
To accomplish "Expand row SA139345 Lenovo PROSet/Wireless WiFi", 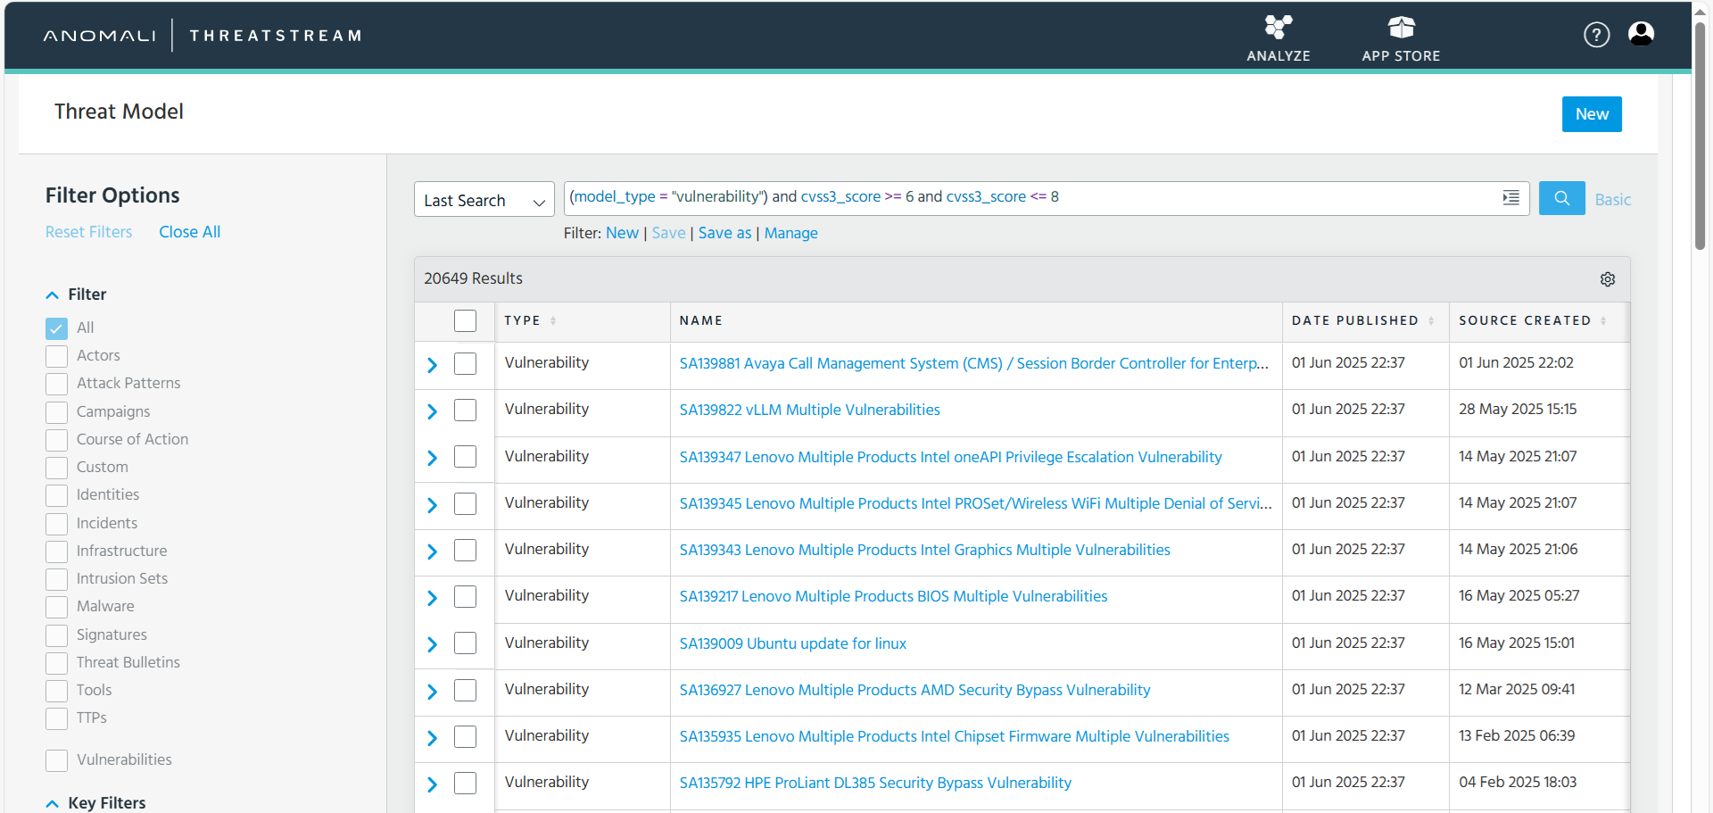I will tap(432, 505).
